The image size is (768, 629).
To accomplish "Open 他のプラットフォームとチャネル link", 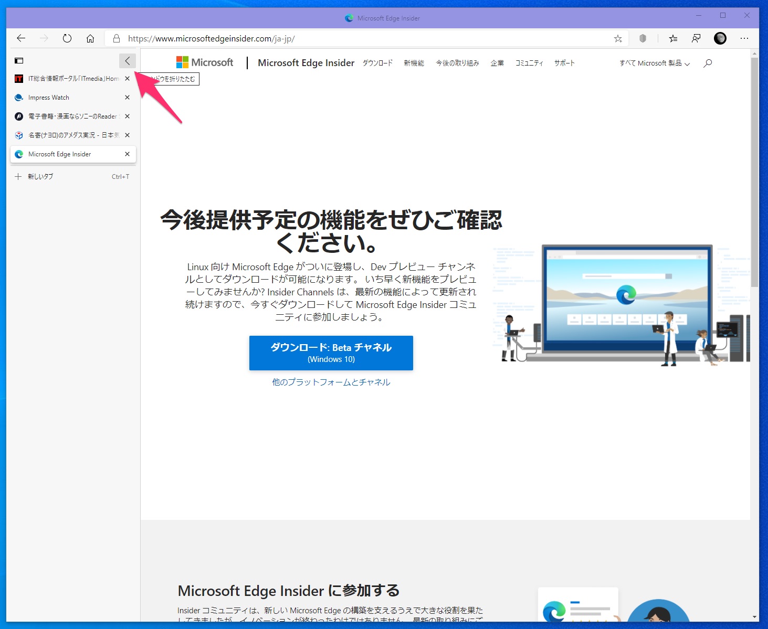I will [x=331, y=382].
